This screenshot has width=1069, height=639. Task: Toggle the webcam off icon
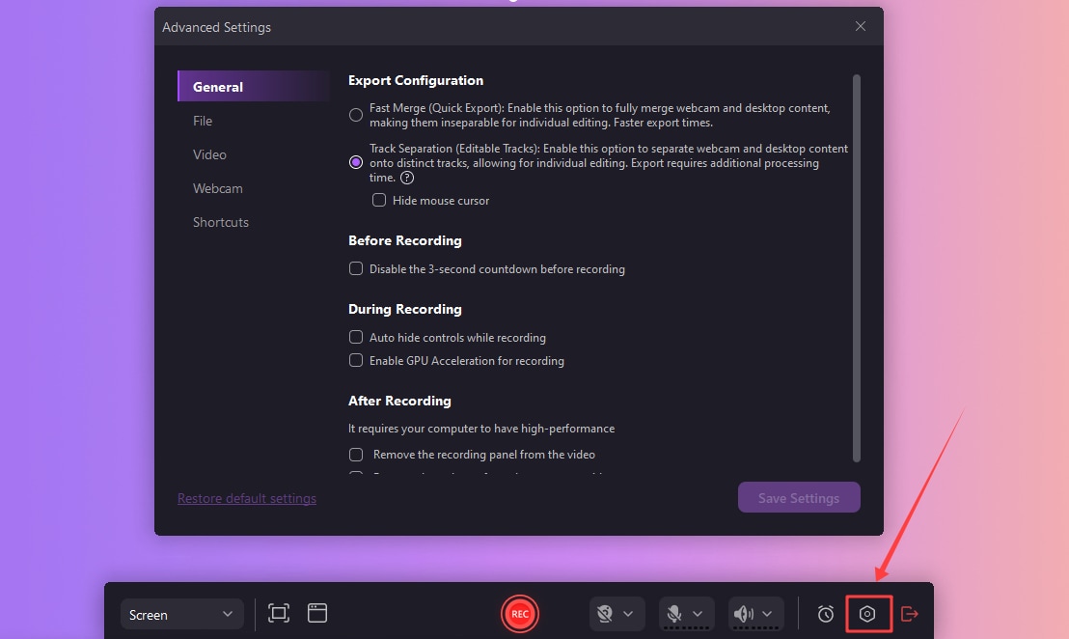pos(605,614)
